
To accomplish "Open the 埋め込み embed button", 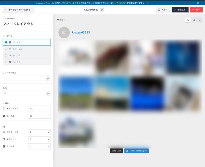I will (180, 10).
